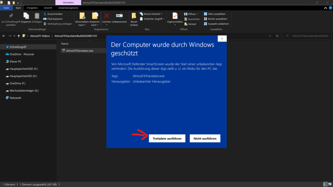Open address bar history dropdown
Viewport: 333px width, 187px height.
[x=270, y=36]
